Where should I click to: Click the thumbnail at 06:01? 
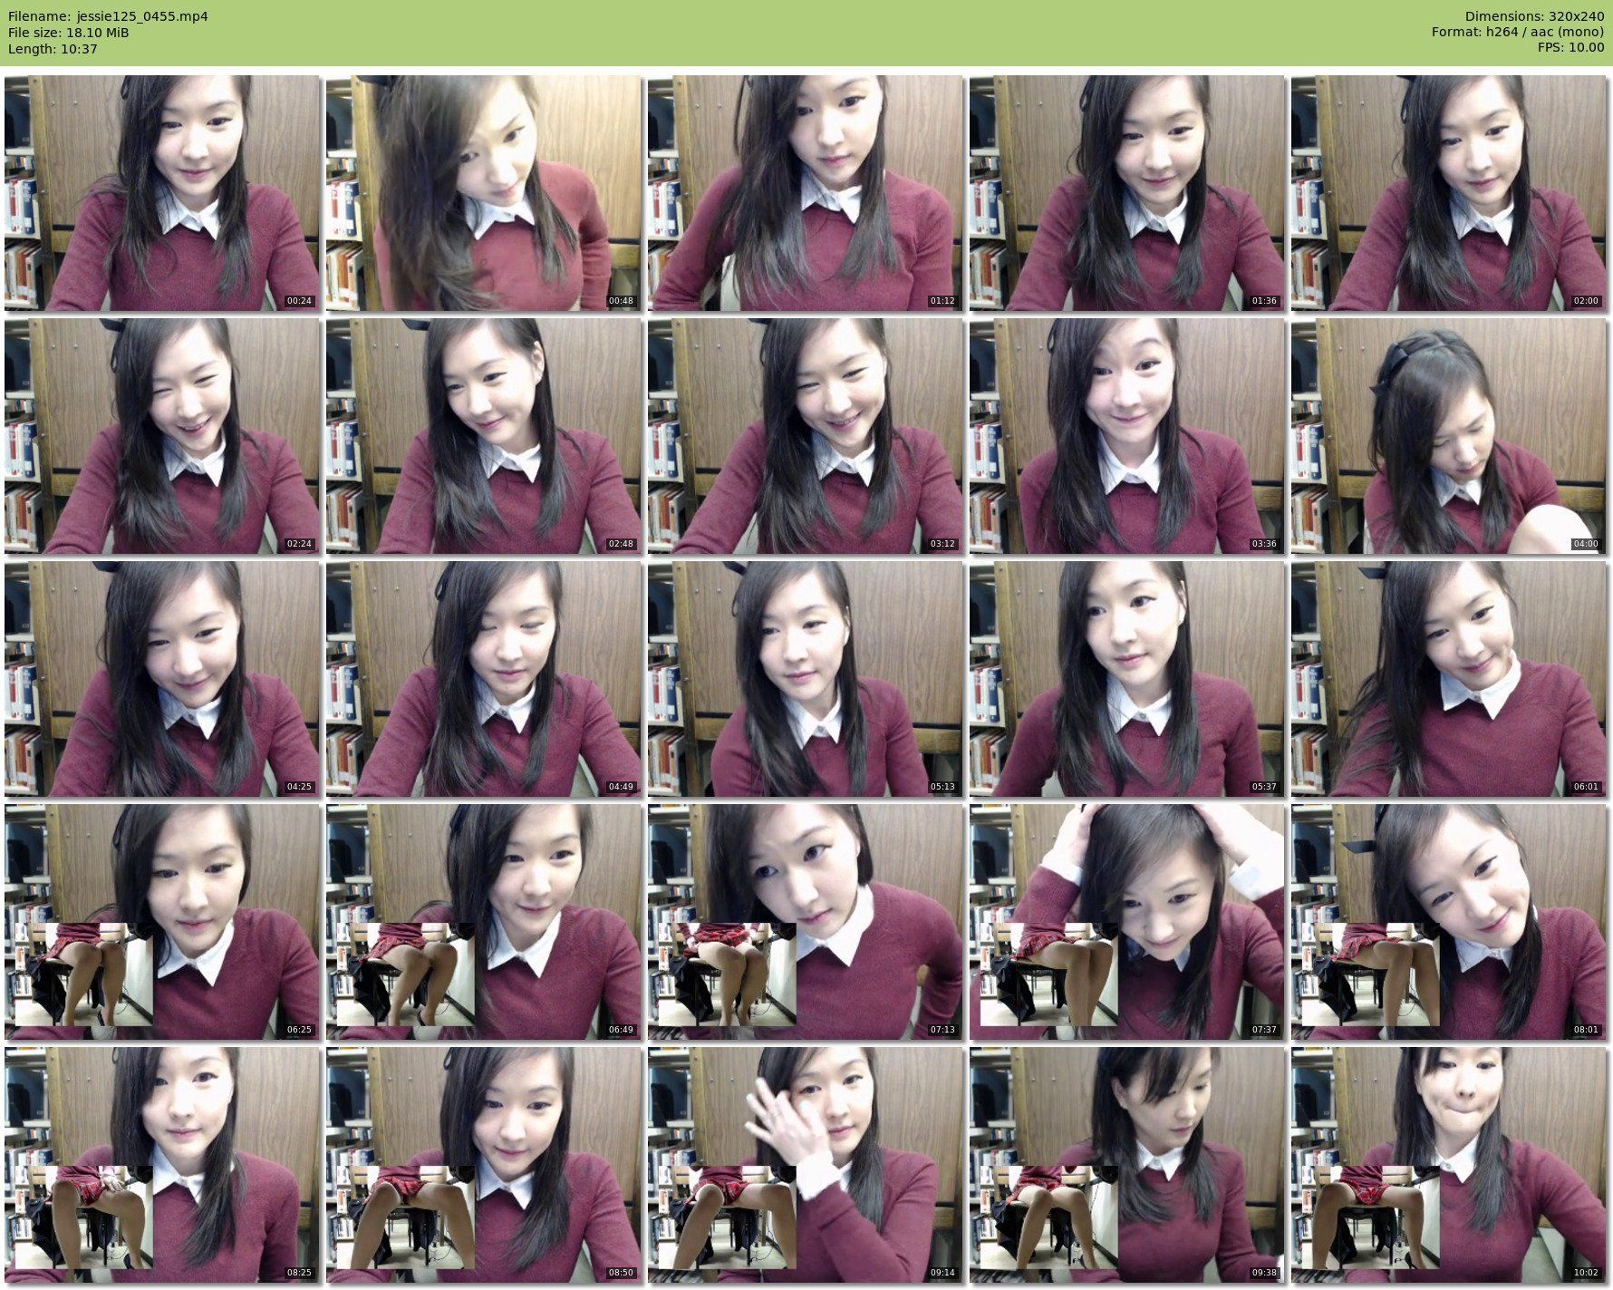click(x=1448, y=679)
